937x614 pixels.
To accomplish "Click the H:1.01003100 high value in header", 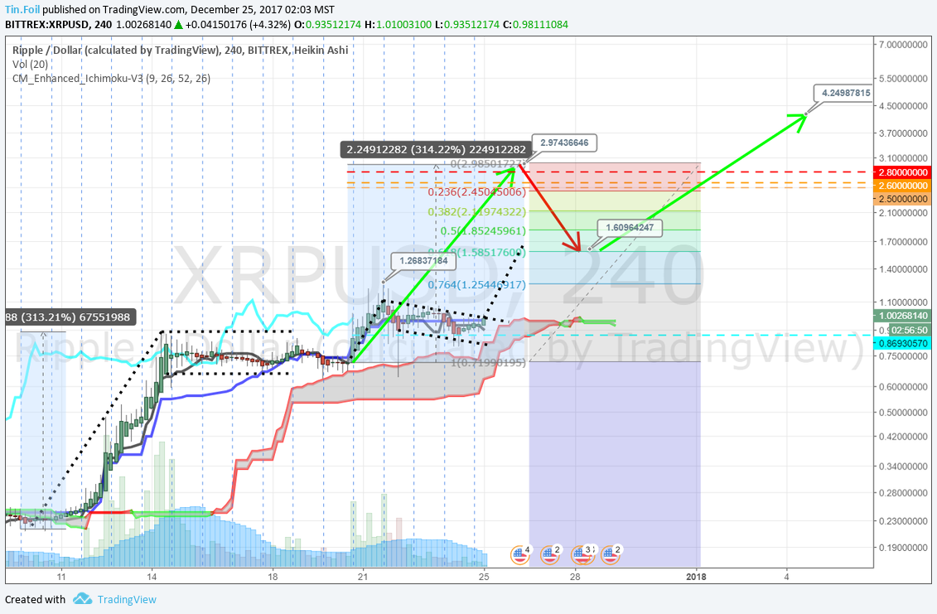I will point(398,25).
